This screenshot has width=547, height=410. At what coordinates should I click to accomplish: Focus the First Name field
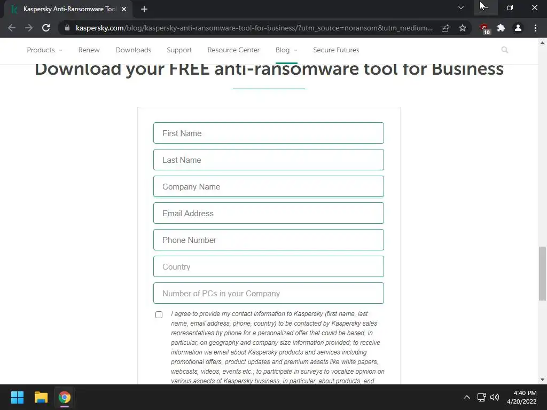[x=269, y=133]
